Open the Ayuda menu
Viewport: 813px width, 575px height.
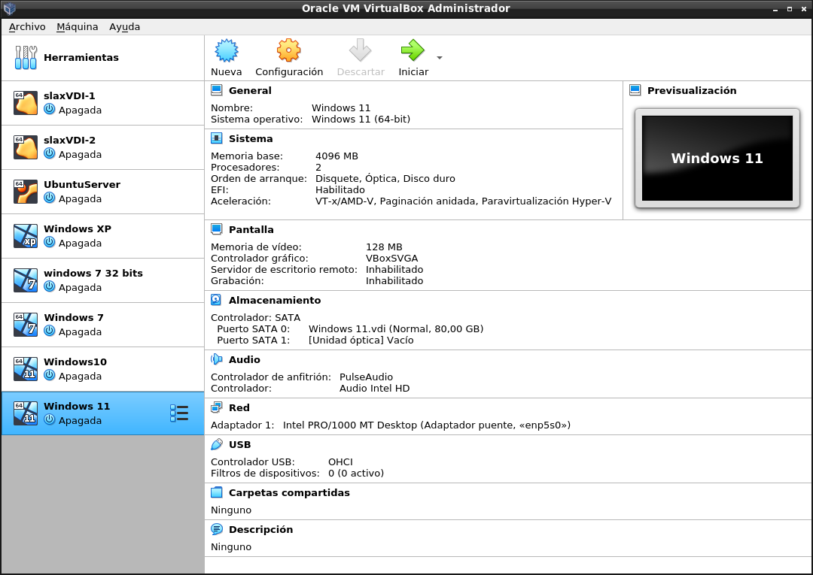click(124, 26)
